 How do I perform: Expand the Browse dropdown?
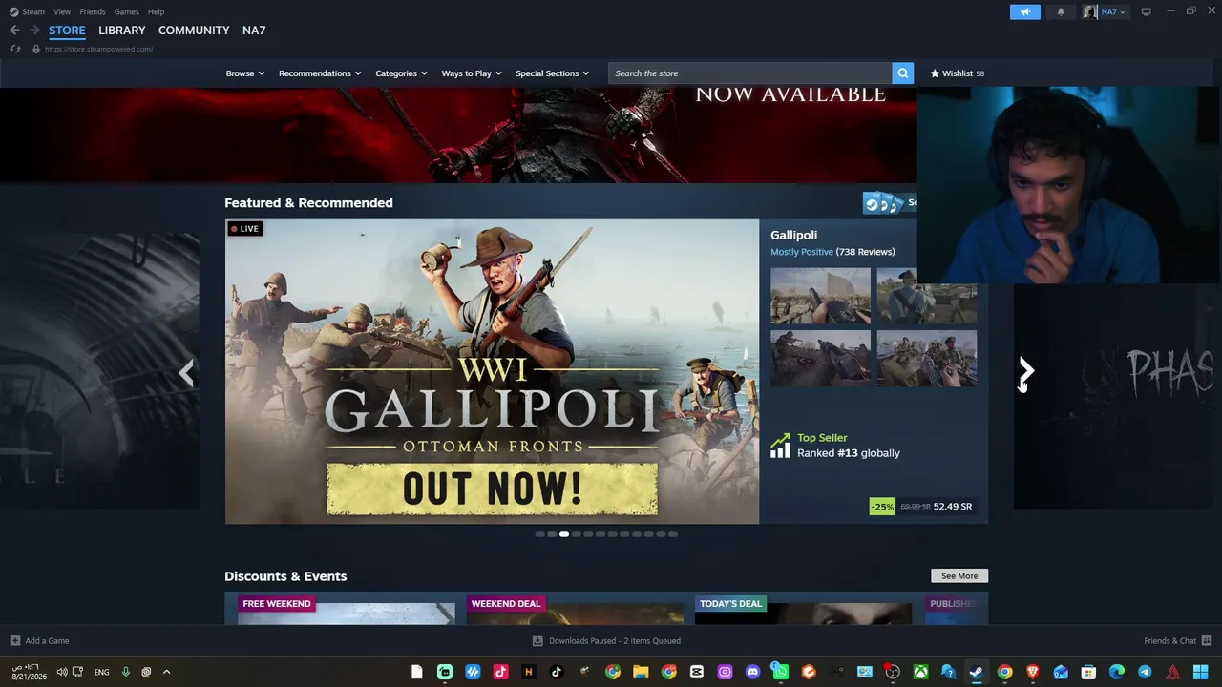(x=245, y=73)
